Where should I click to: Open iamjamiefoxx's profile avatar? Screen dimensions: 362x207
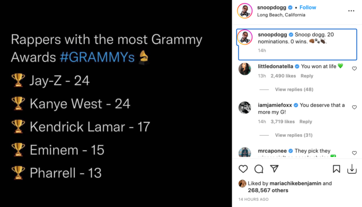[245, 107]
